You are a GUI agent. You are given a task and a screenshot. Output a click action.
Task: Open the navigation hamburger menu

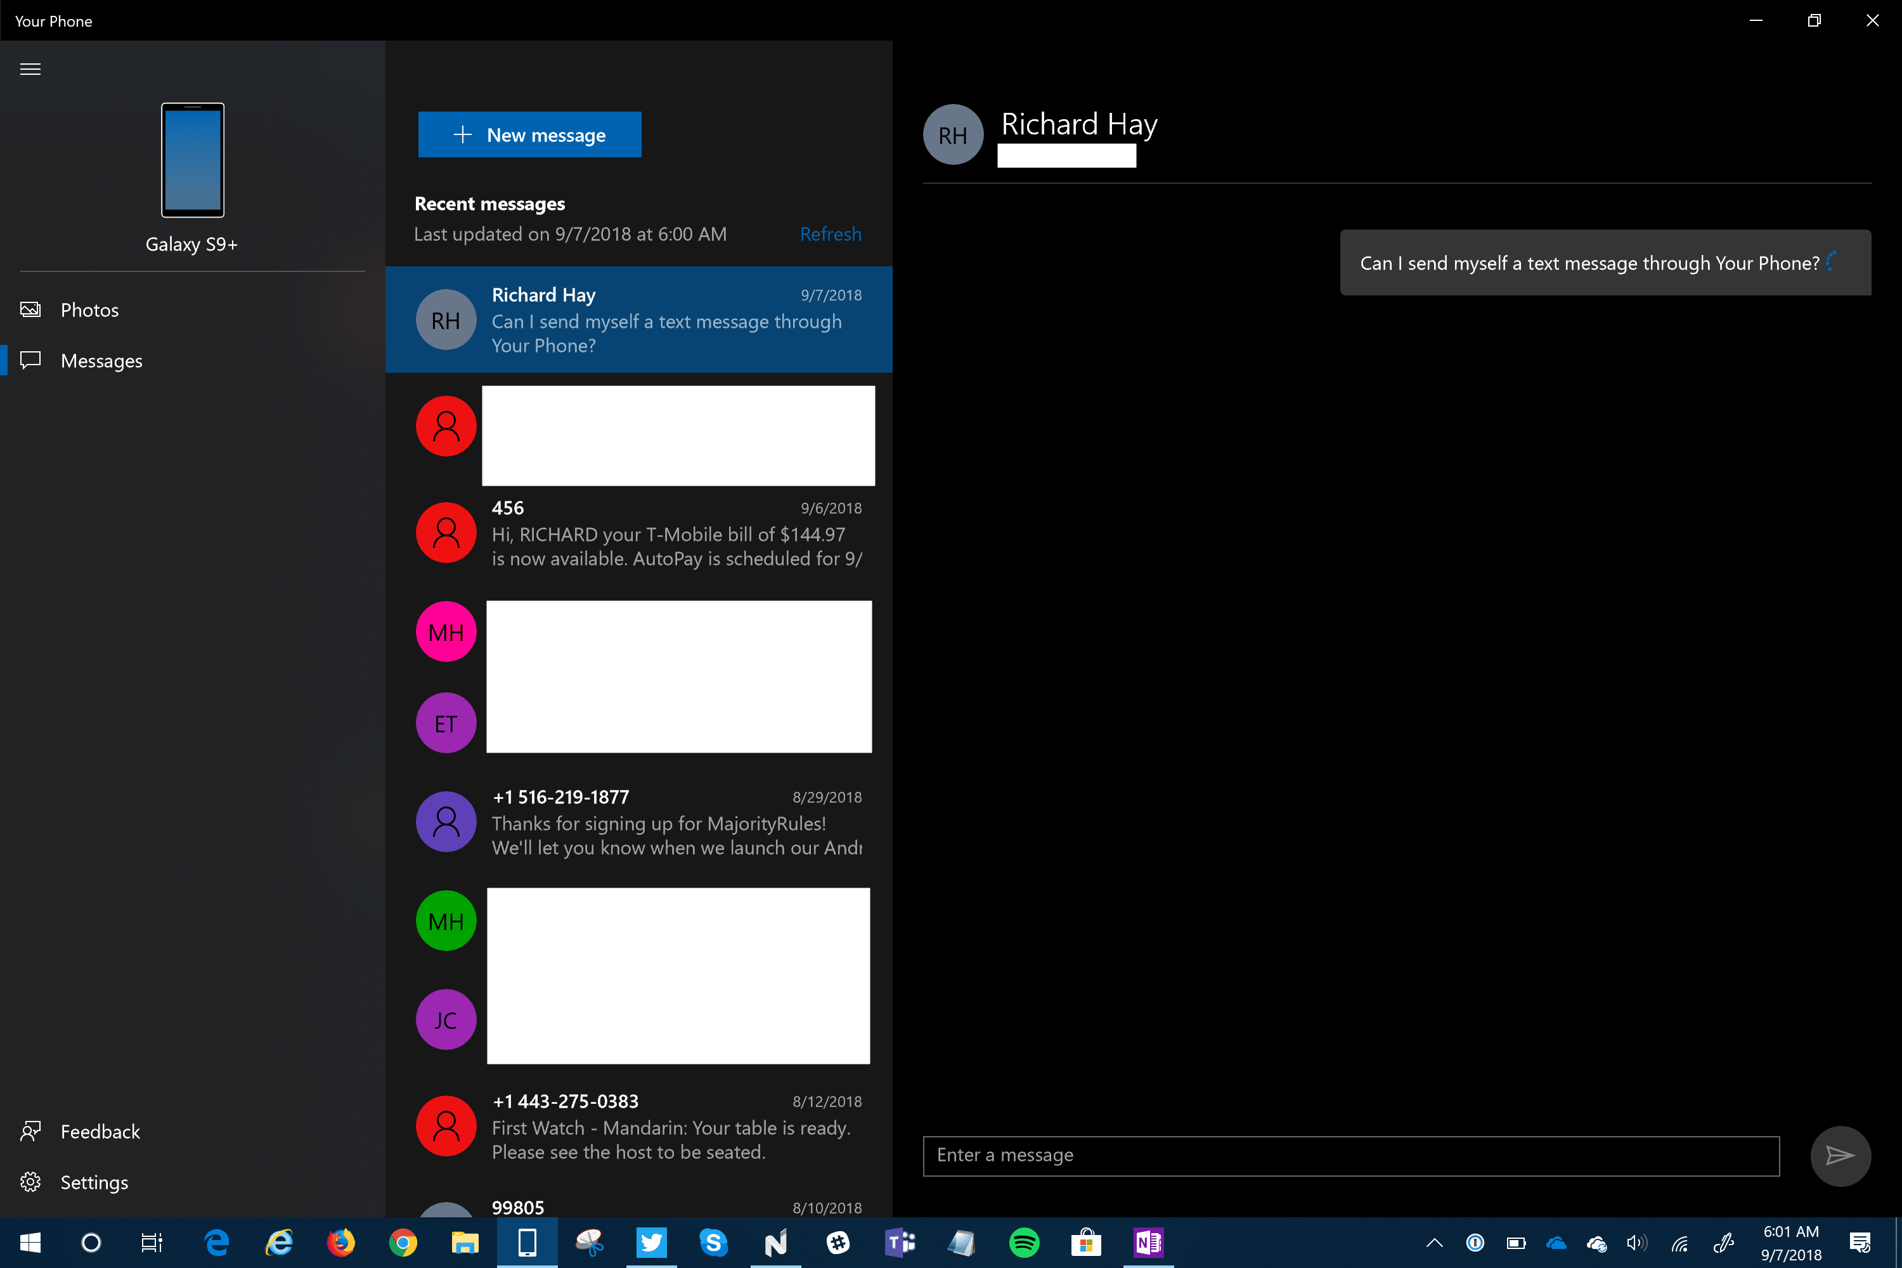click(x=30, y=70)
